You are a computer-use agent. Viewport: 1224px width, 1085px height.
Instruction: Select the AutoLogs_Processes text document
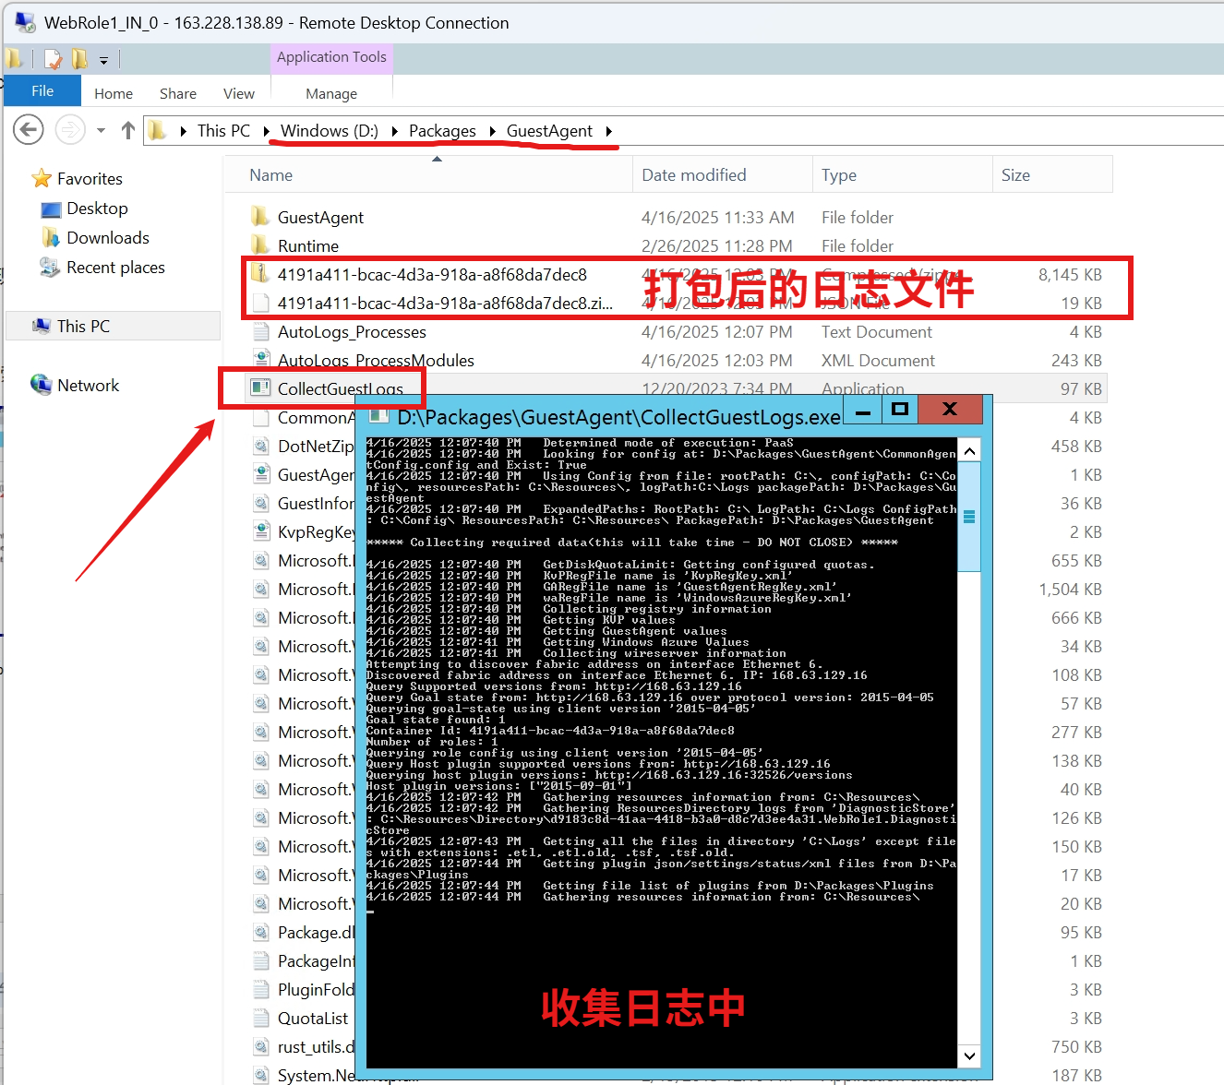click(x=351, y=332)
